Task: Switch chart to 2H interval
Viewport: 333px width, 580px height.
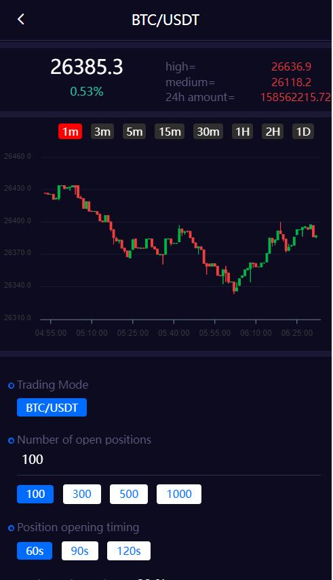Action: coord(273,132)
